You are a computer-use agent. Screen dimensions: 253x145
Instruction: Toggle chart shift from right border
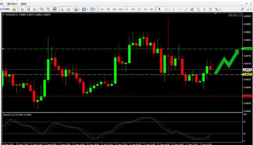pos(68,9)
